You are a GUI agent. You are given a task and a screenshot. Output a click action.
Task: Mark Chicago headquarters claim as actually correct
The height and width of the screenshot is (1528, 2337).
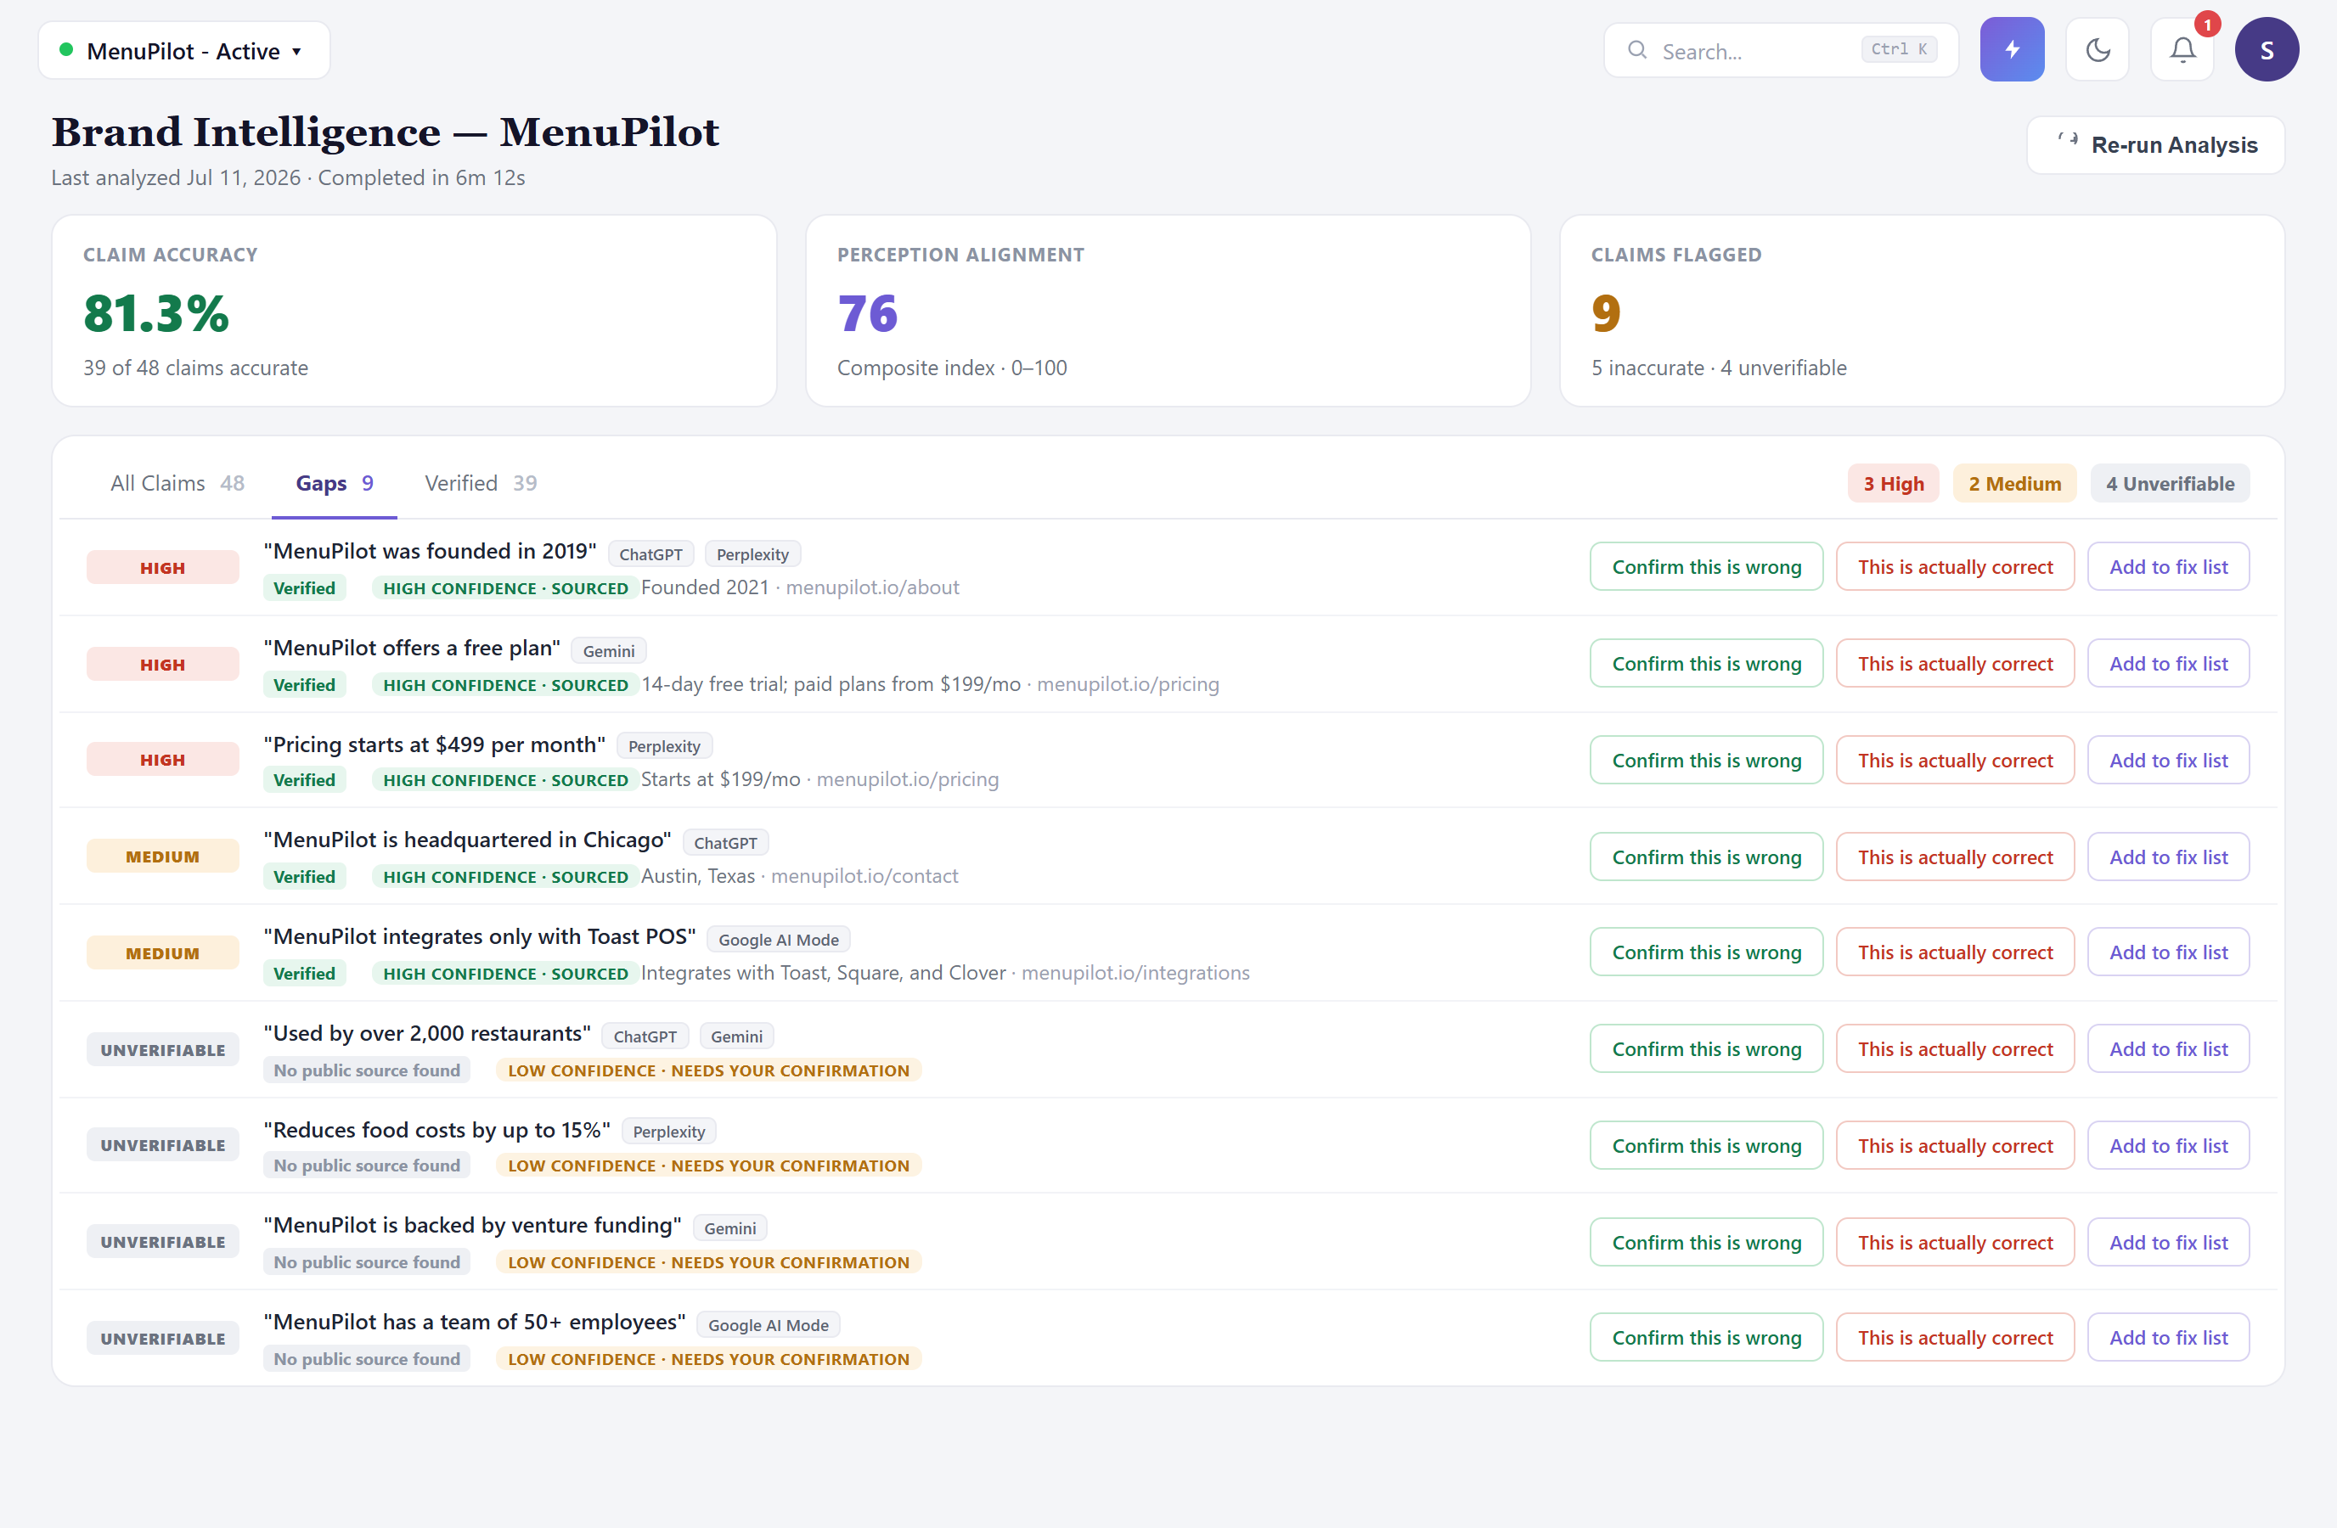(x=1954, y=857)
